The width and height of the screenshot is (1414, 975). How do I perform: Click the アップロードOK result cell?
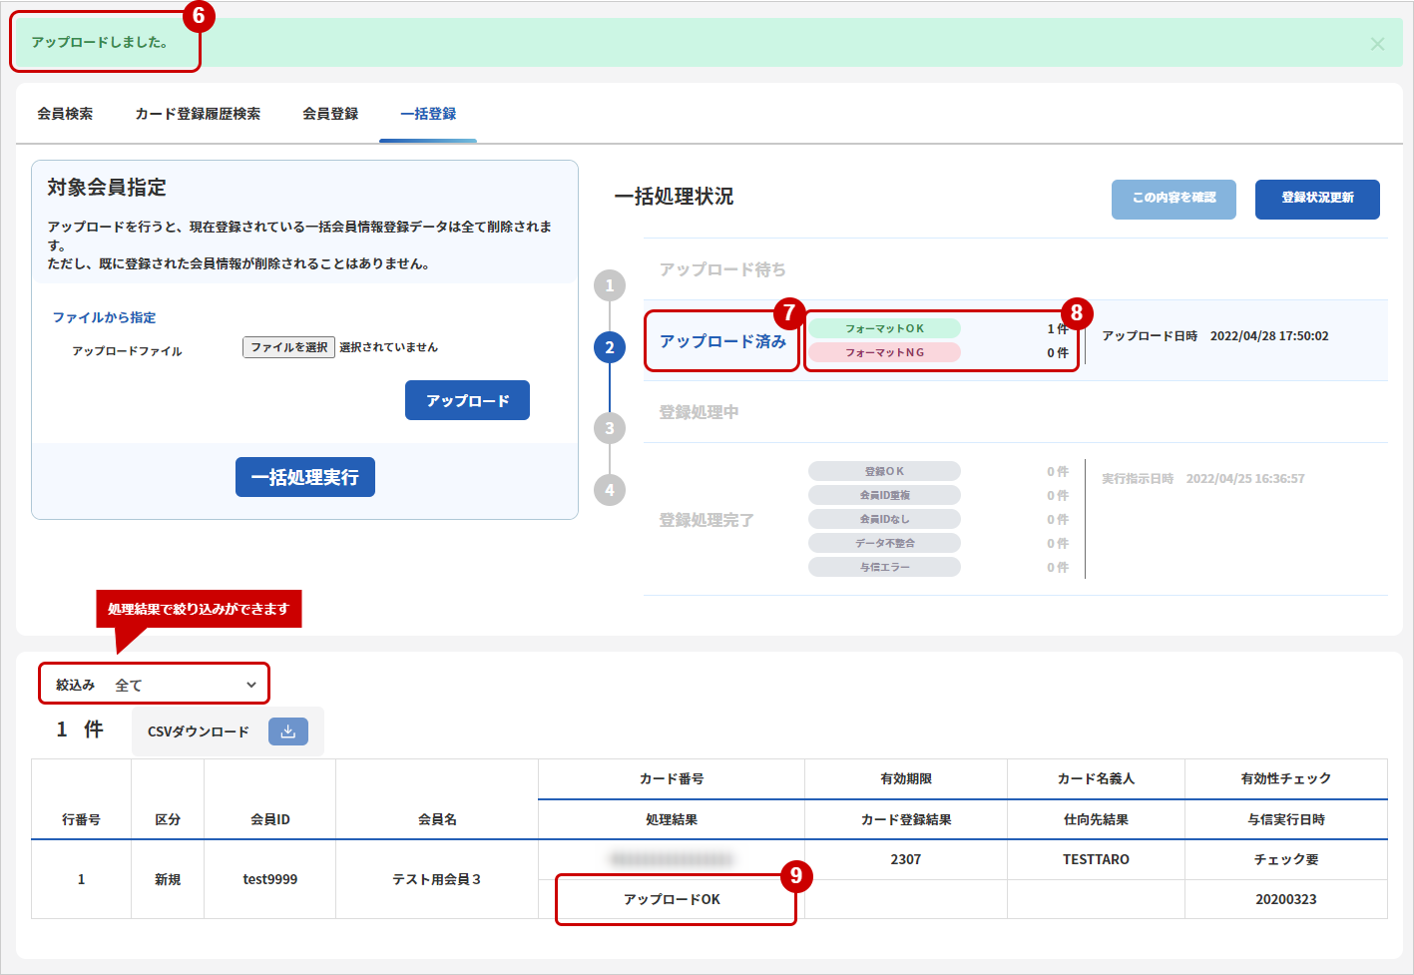point(672,899)
